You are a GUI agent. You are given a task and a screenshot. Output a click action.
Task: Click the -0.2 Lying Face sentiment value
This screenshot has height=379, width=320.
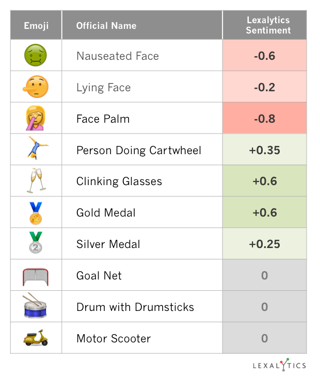[x=264, y=87]
